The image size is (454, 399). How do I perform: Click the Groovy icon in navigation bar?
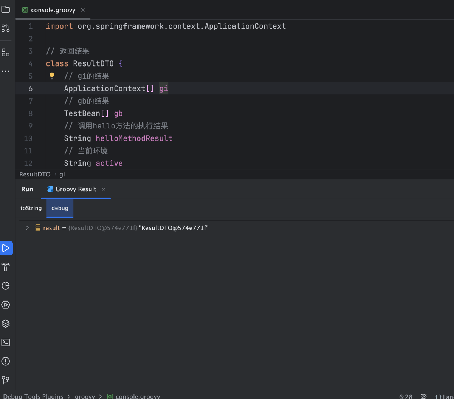coord(110,396)
